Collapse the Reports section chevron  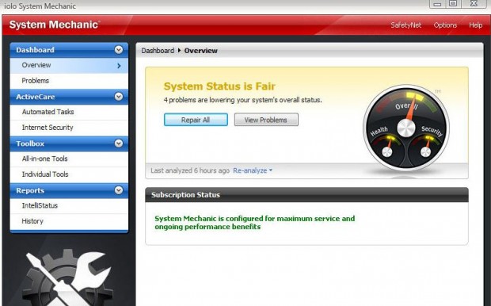tap(119, 190)
